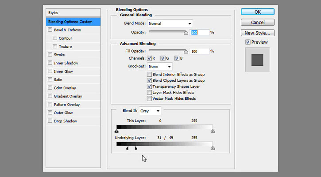Select the Drop Shadow style row

point(73,121)
